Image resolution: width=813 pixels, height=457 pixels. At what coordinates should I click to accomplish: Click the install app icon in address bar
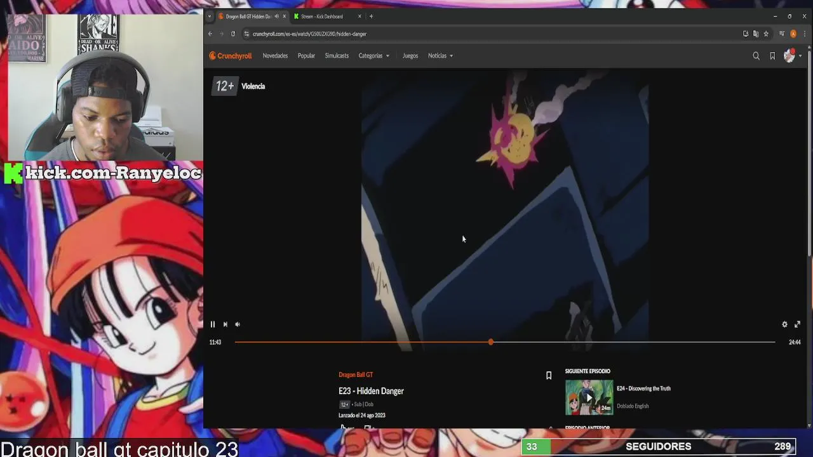745,34
